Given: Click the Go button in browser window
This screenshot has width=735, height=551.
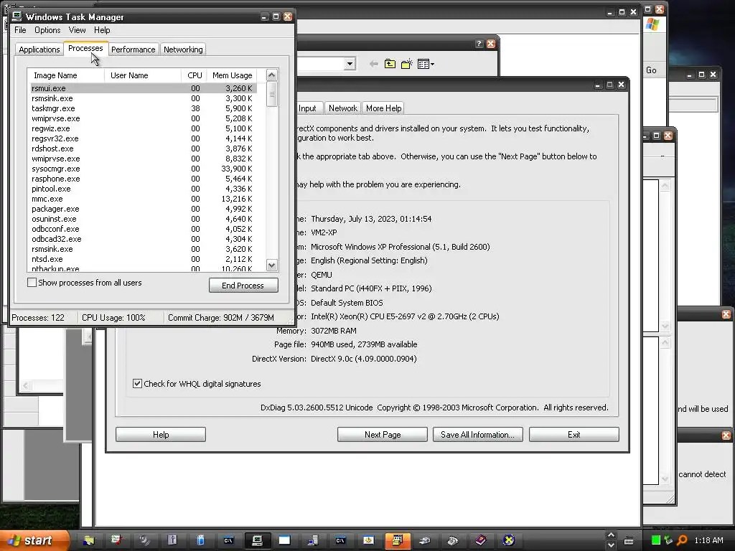Looking at the screenshot, I should 651,70.
